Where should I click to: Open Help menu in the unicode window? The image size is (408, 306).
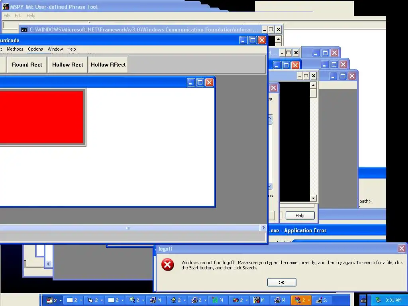(72, 49)
